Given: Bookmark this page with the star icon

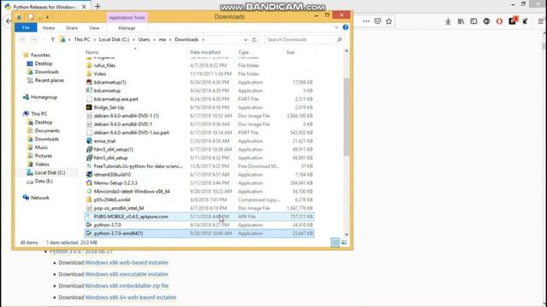Looking at the screenshot, I should 389,21.
